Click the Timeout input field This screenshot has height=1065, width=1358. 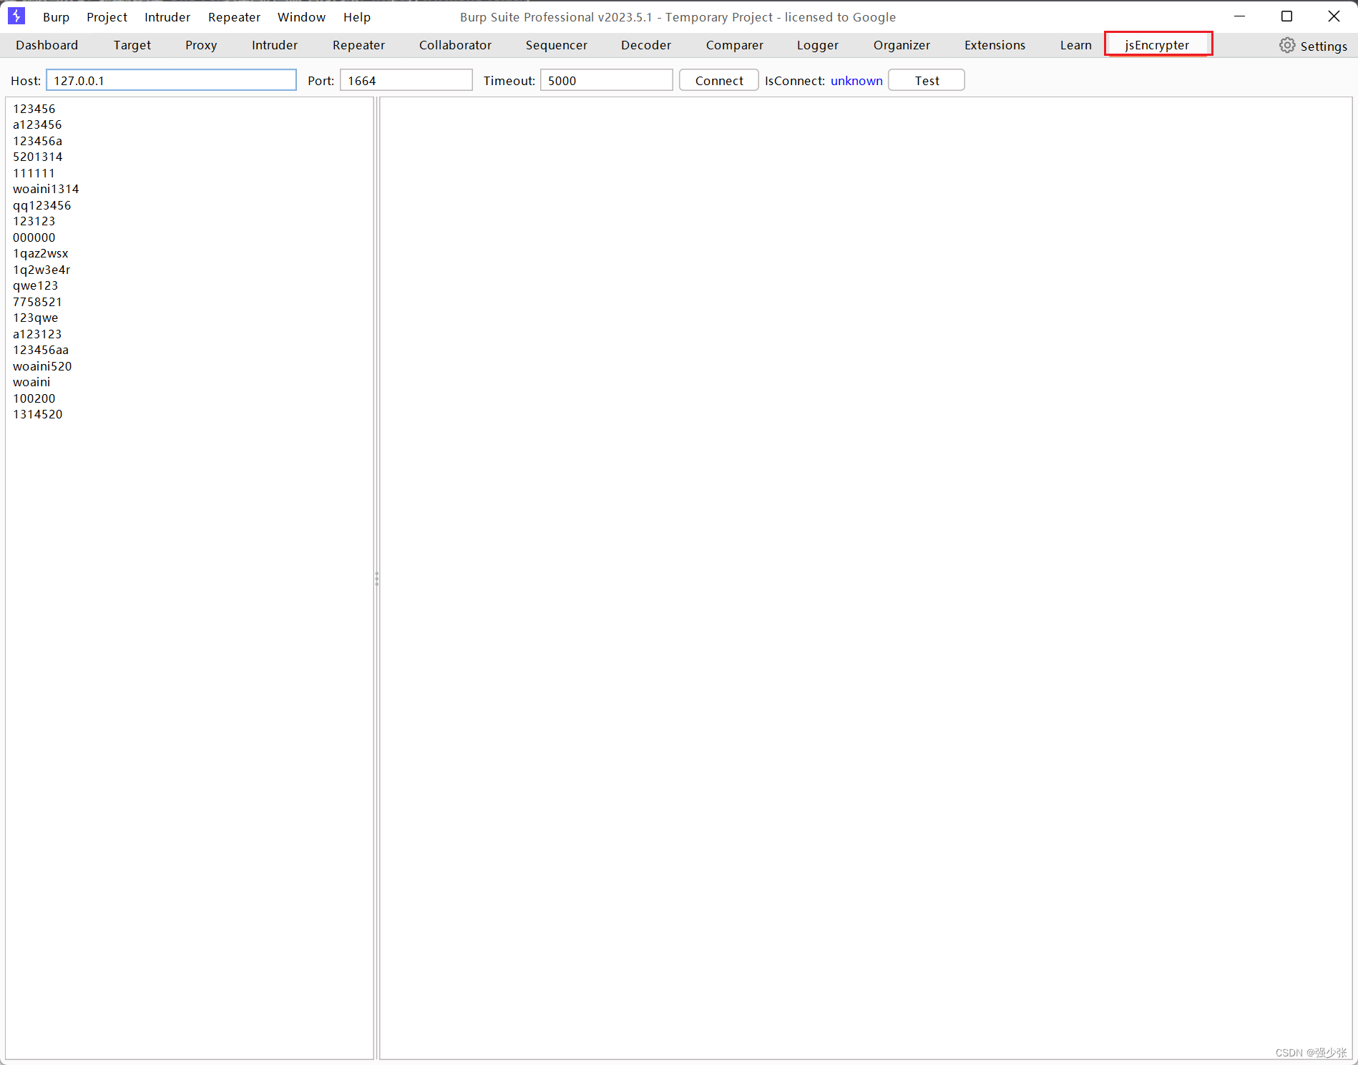(606, 80)
